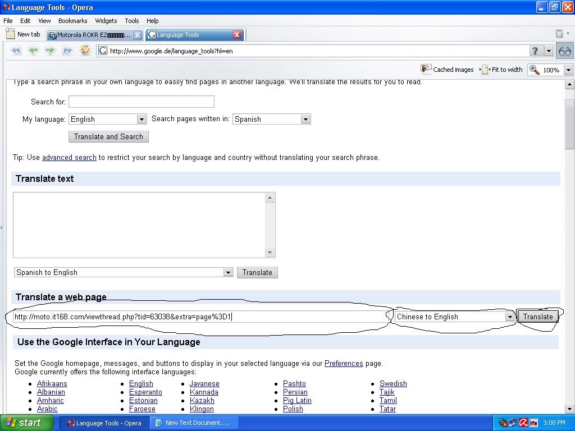The width and height of the screenshot is (575, 431).
Task: Click the Google favicon in the address bar
Action: [103, 51]
